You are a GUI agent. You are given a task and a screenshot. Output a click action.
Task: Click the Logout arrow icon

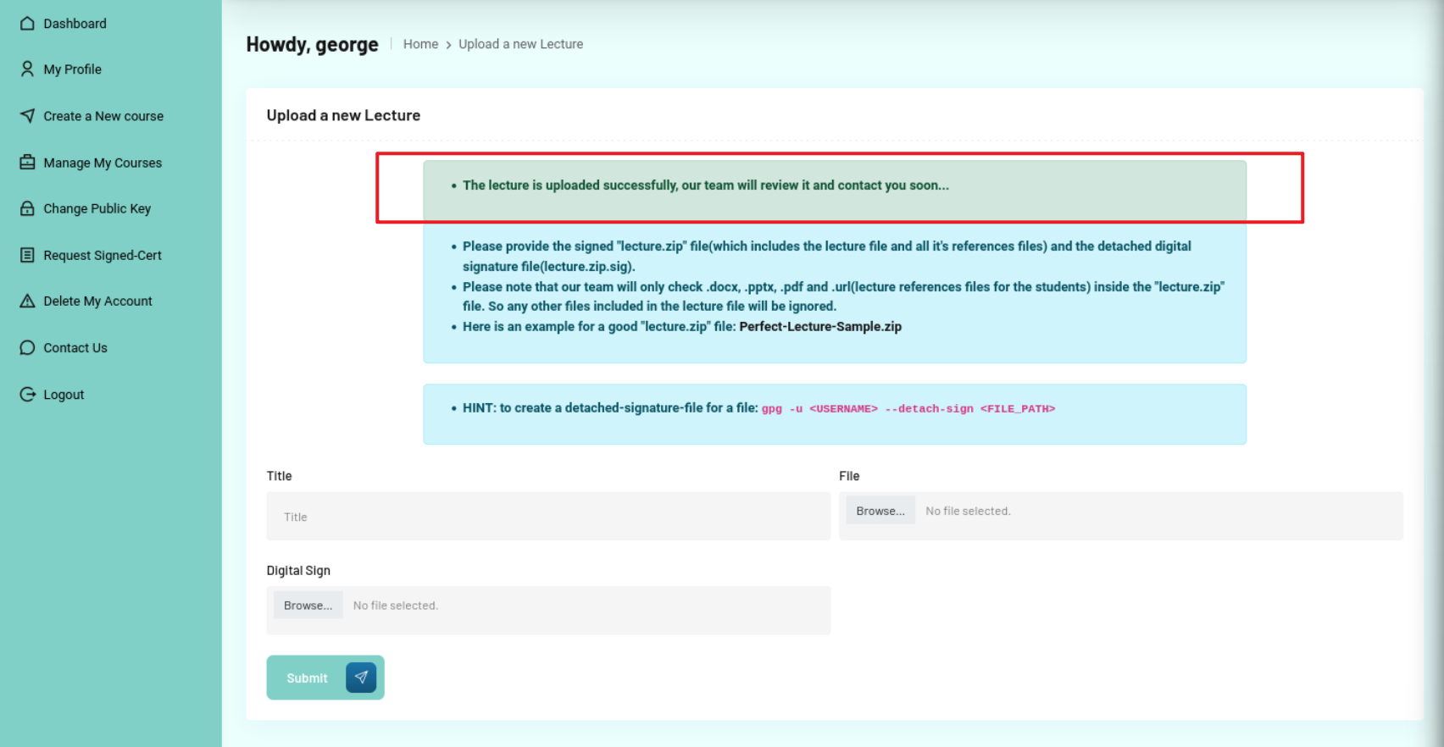(x=27, y=395)
